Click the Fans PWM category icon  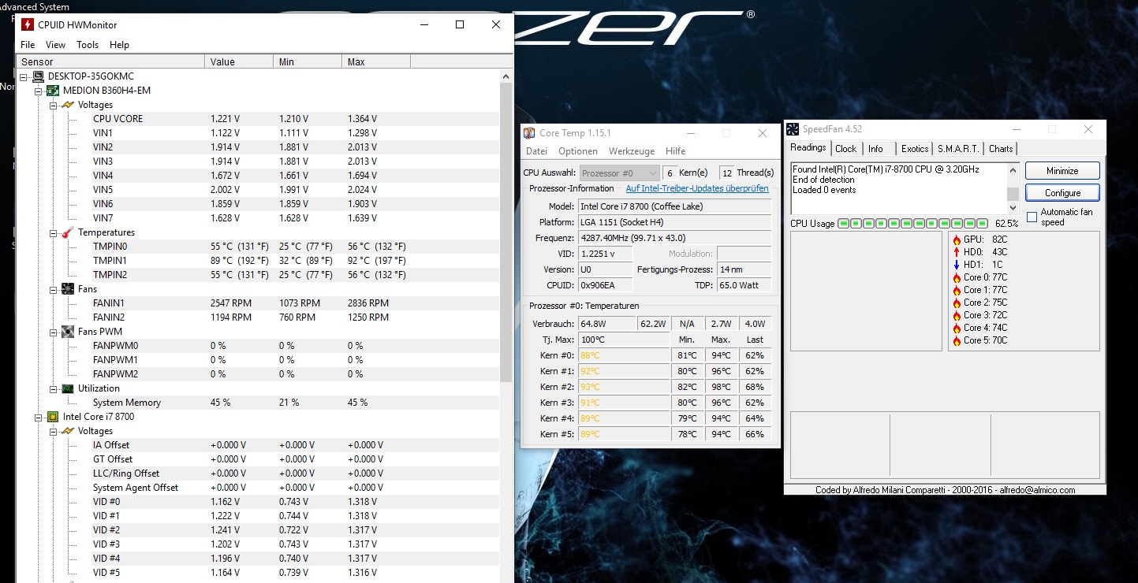click(68, 332)
